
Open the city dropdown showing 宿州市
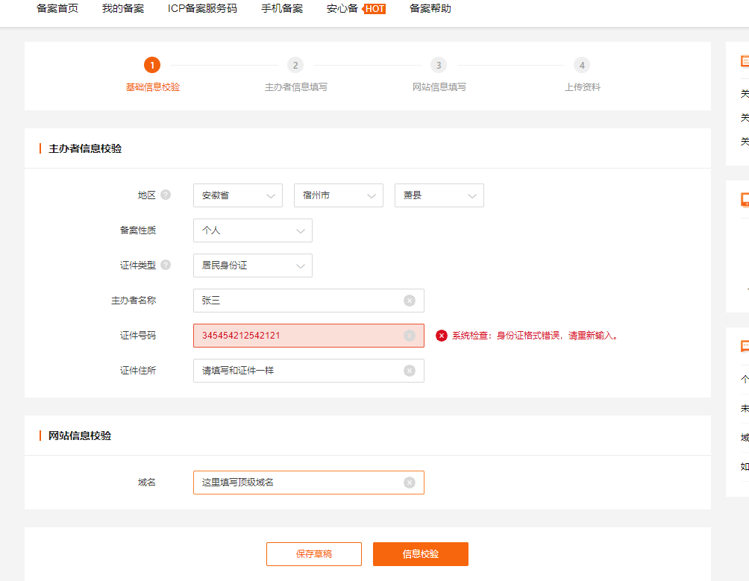[339, 195]
